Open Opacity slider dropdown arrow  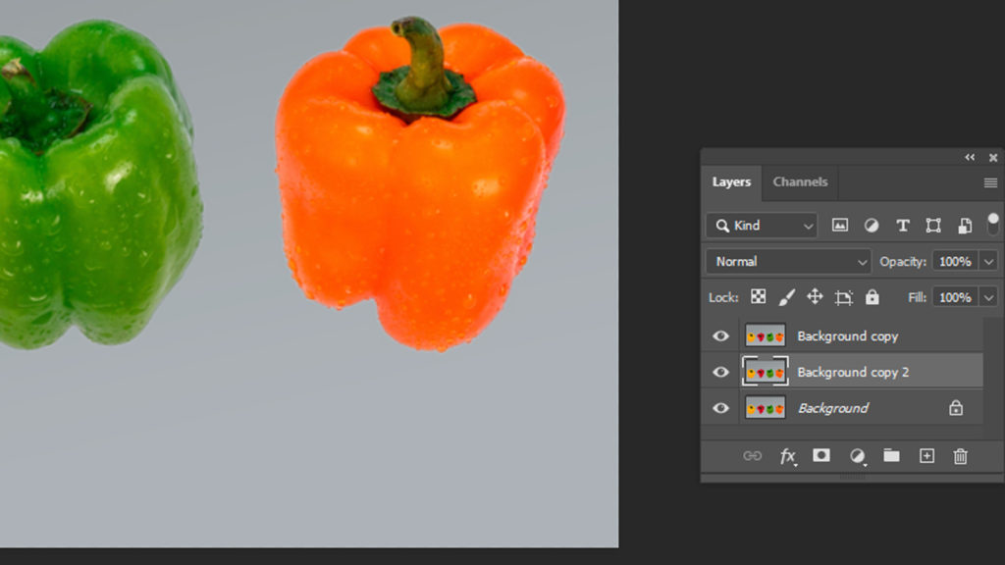[989, 261]
